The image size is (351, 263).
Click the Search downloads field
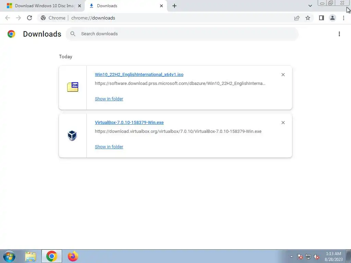click(182, 34)
